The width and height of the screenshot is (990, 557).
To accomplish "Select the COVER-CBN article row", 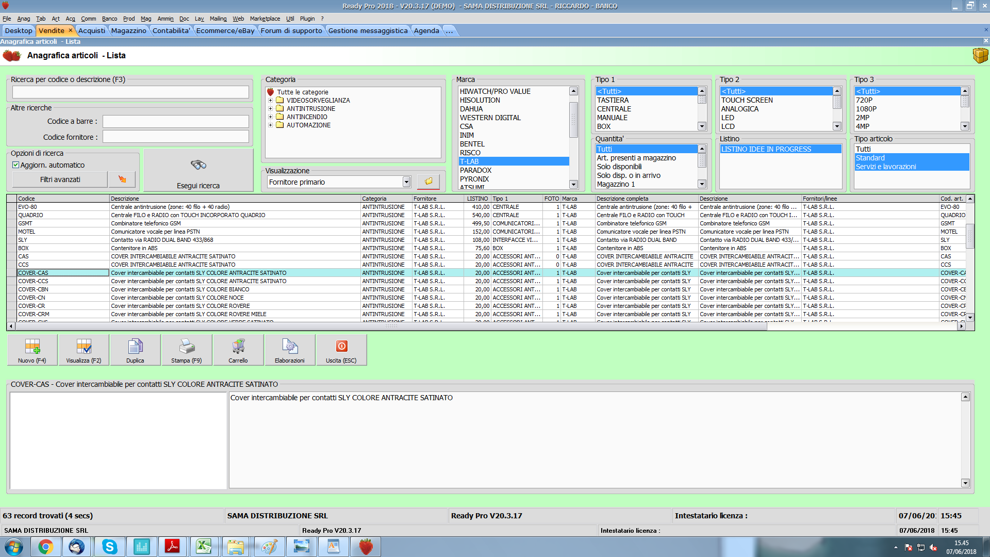I will 486,289.
